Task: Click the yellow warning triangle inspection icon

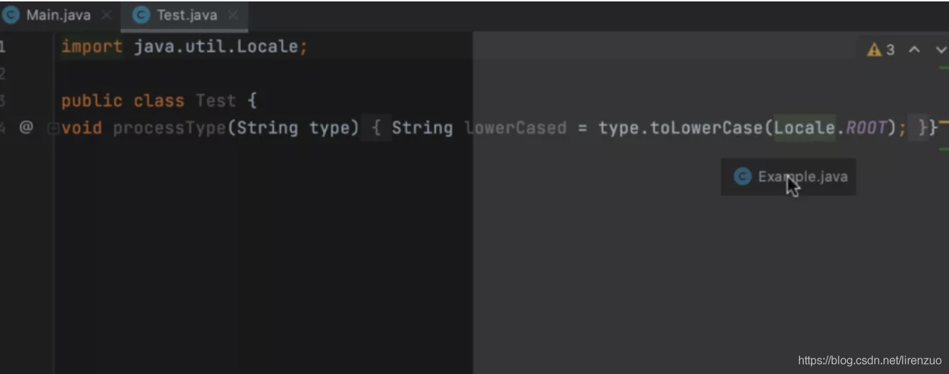Action: click(x=874, y=50)
